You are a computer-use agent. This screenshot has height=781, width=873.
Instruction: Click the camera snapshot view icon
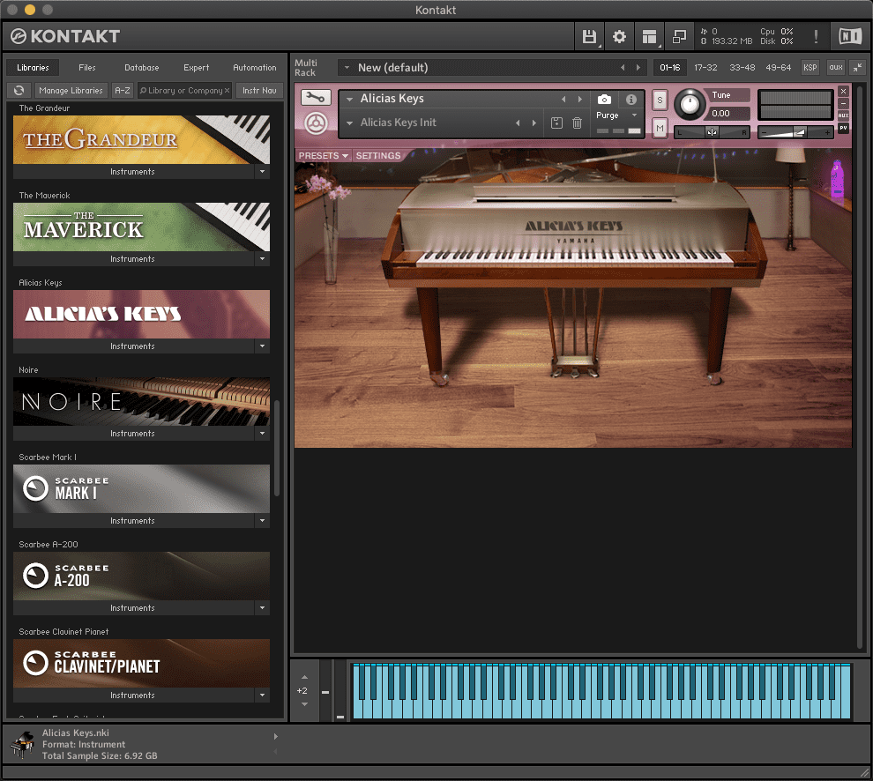tap(604, 100)
